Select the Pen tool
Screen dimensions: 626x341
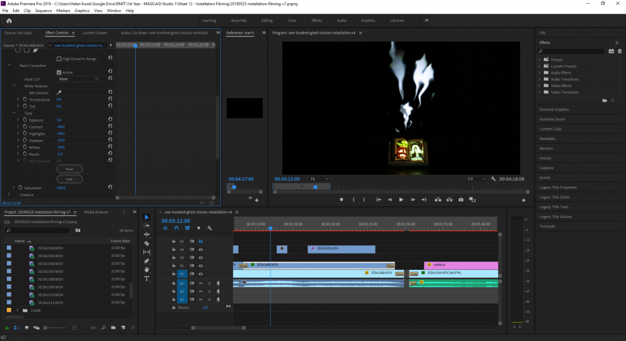(146, 261)
